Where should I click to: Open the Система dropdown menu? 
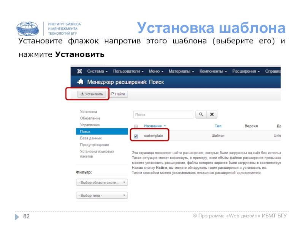coord(97,71)
